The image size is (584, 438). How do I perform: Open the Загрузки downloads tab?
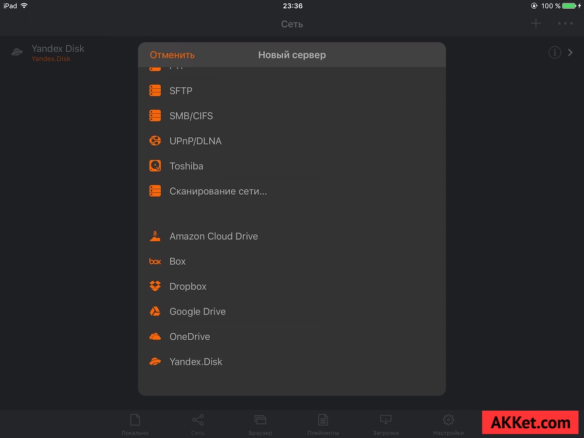coord(385,424)
